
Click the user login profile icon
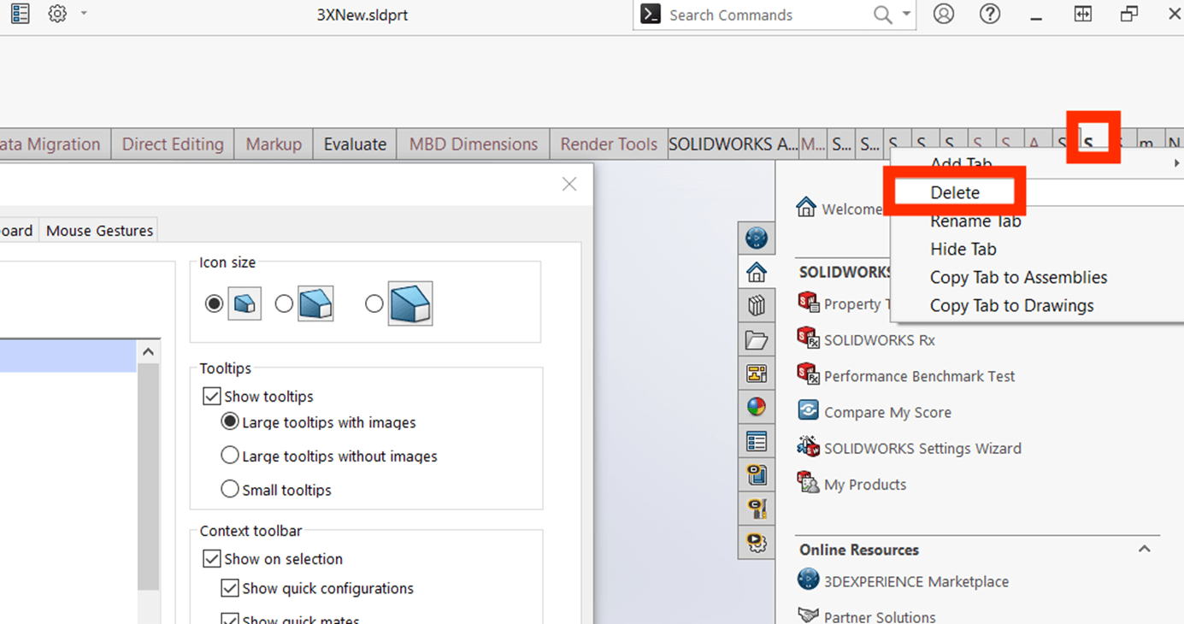[944, 14]
